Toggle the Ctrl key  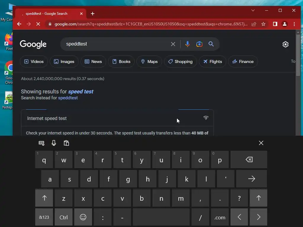(64, 217)
